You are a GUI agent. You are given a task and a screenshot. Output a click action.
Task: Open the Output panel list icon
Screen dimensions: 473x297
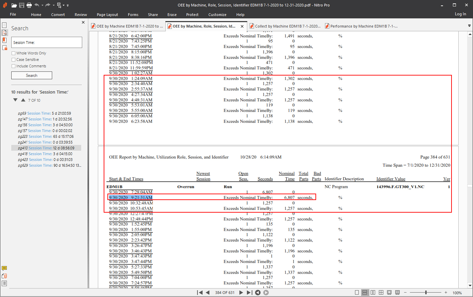point(4,283)
